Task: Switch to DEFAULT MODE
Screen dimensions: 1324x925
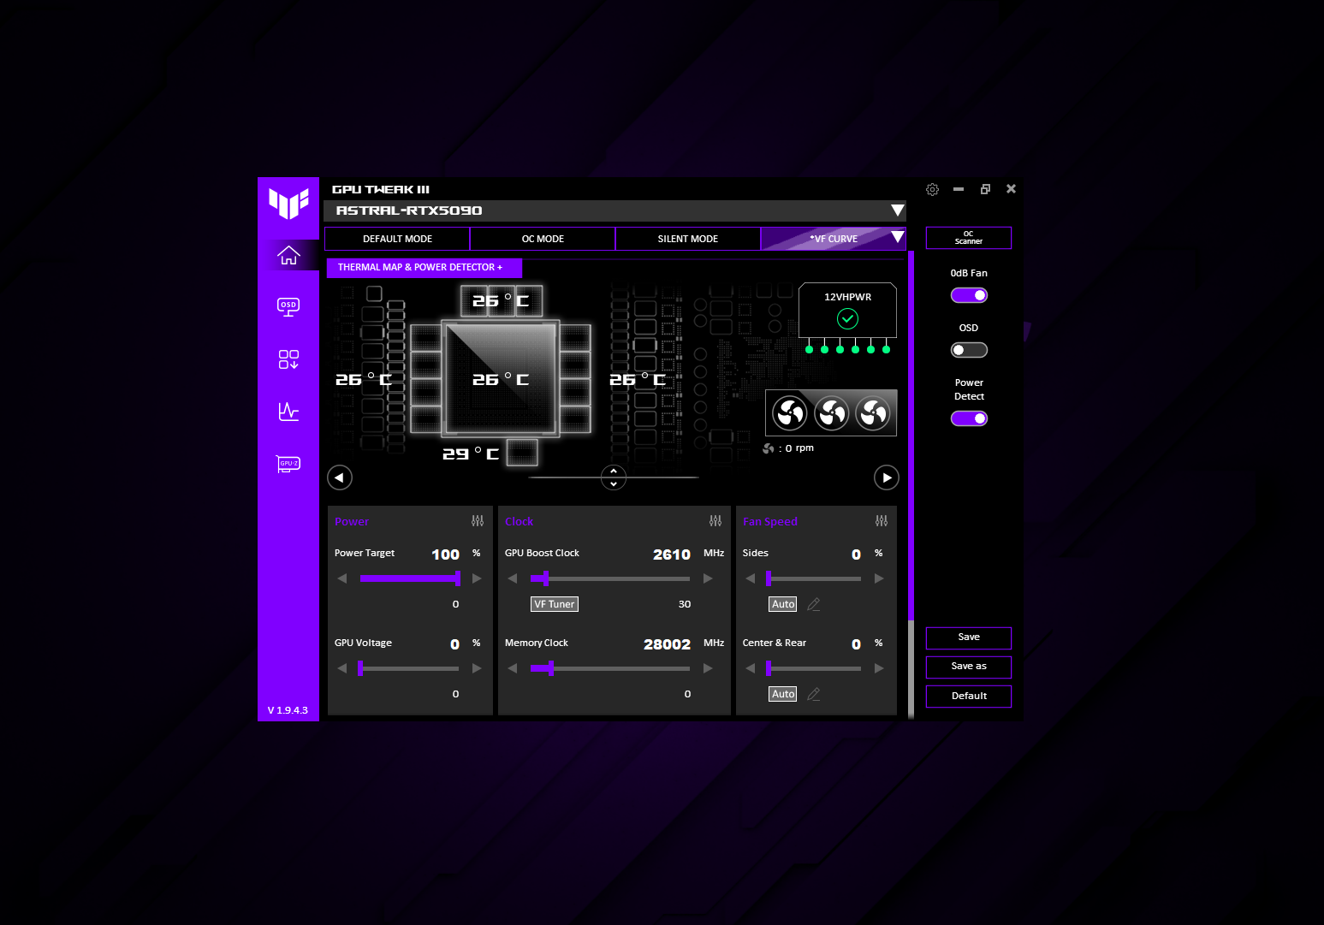Action: (x=397, y=239)
